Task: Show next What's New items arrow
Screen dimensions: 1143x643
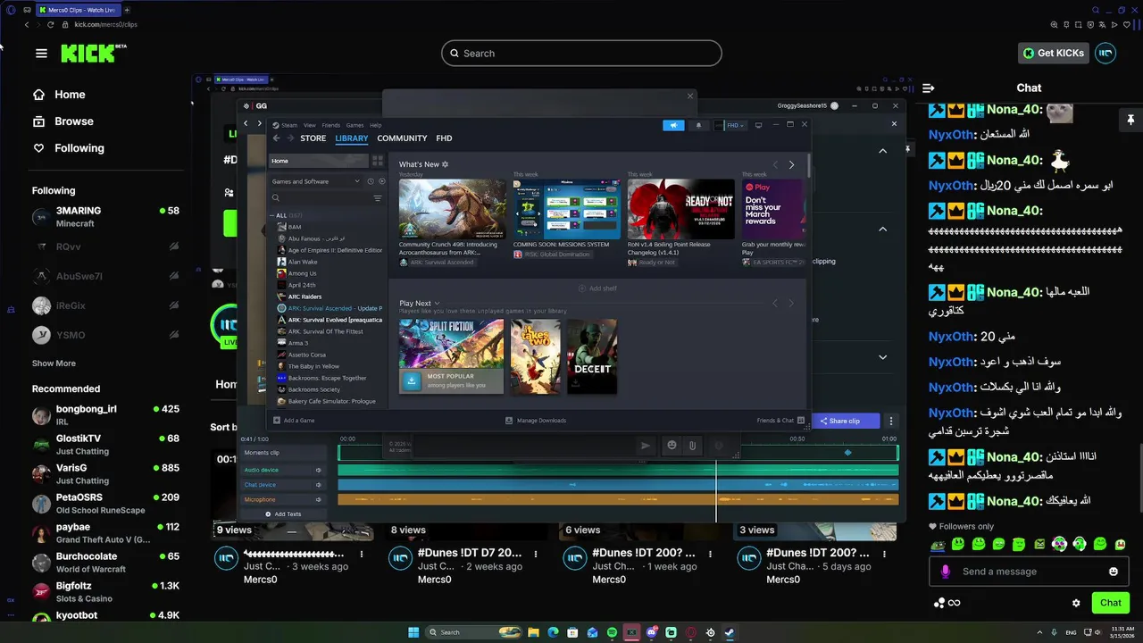Action: coord(791,164)
